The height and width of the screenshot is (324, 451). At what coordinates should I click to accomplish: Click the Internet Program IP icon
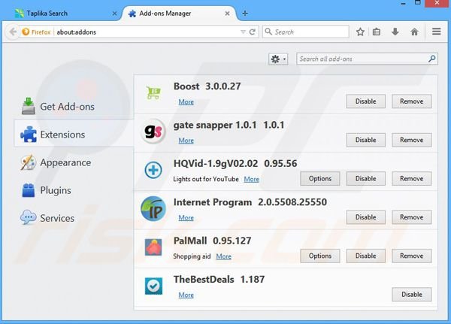[153, 209]
